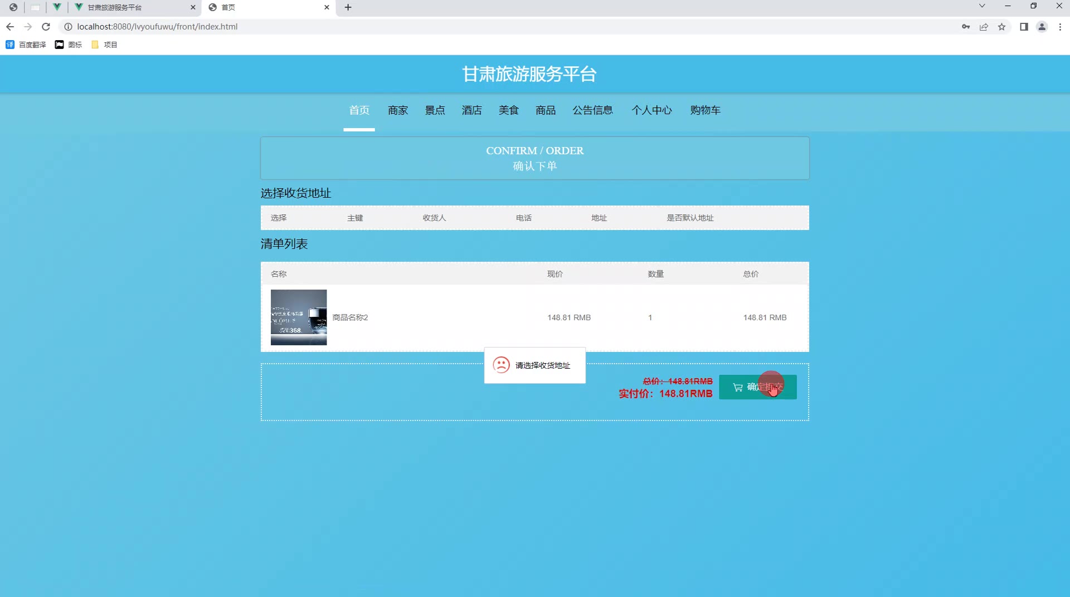
Task: Click the CONFIRM / ORDER heading
Action: click(534, 151)
